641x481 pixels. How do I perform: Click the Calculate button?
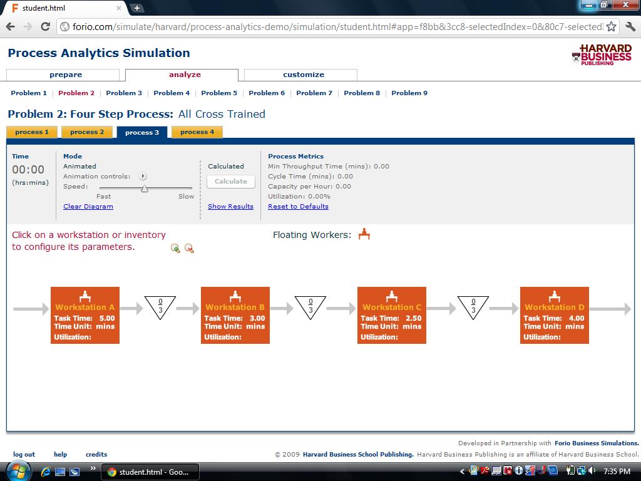[231, 181]
